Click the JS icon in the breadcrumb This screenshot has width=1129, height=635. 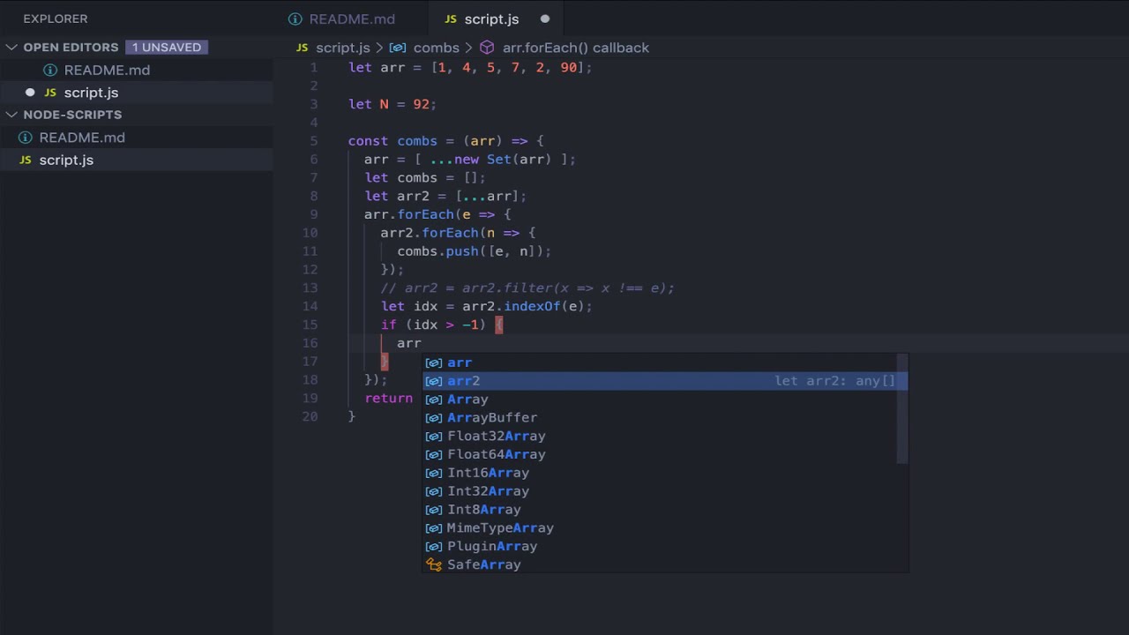point(303,48)
